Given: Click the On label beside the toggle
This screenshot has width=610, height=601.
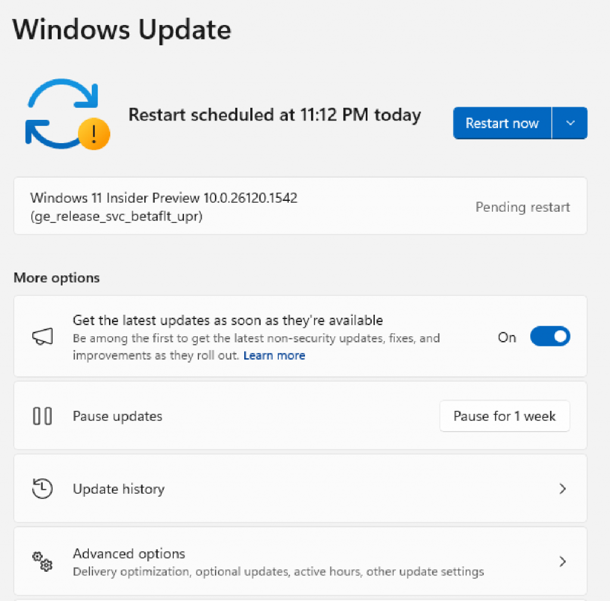Looking at the screenshot, I should point(507,337).
